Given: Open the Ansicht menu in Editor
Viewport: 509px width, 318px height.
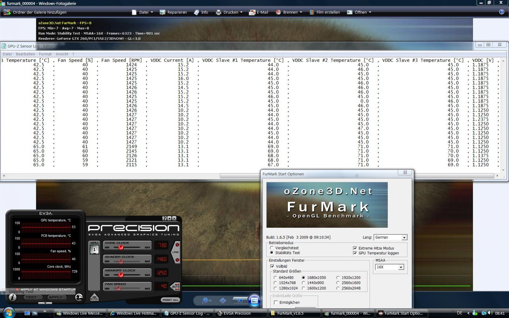Looking at the screenshot, I should 62,54.
